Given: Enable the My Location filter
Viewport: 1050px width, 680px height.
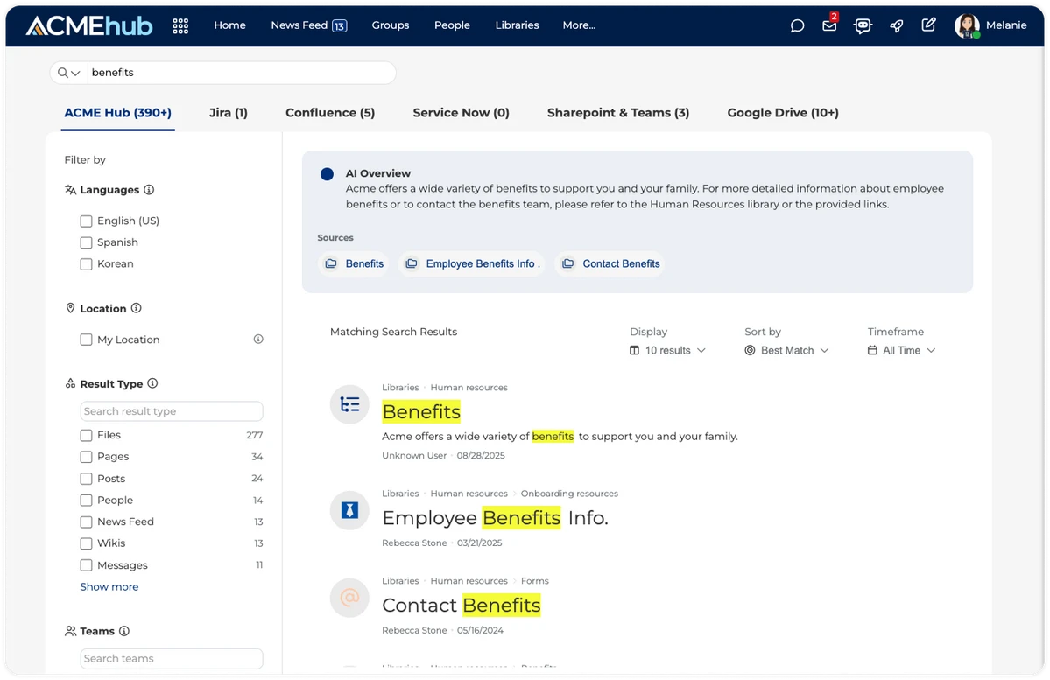Looking at the screenshot, I should coord(86,340).
